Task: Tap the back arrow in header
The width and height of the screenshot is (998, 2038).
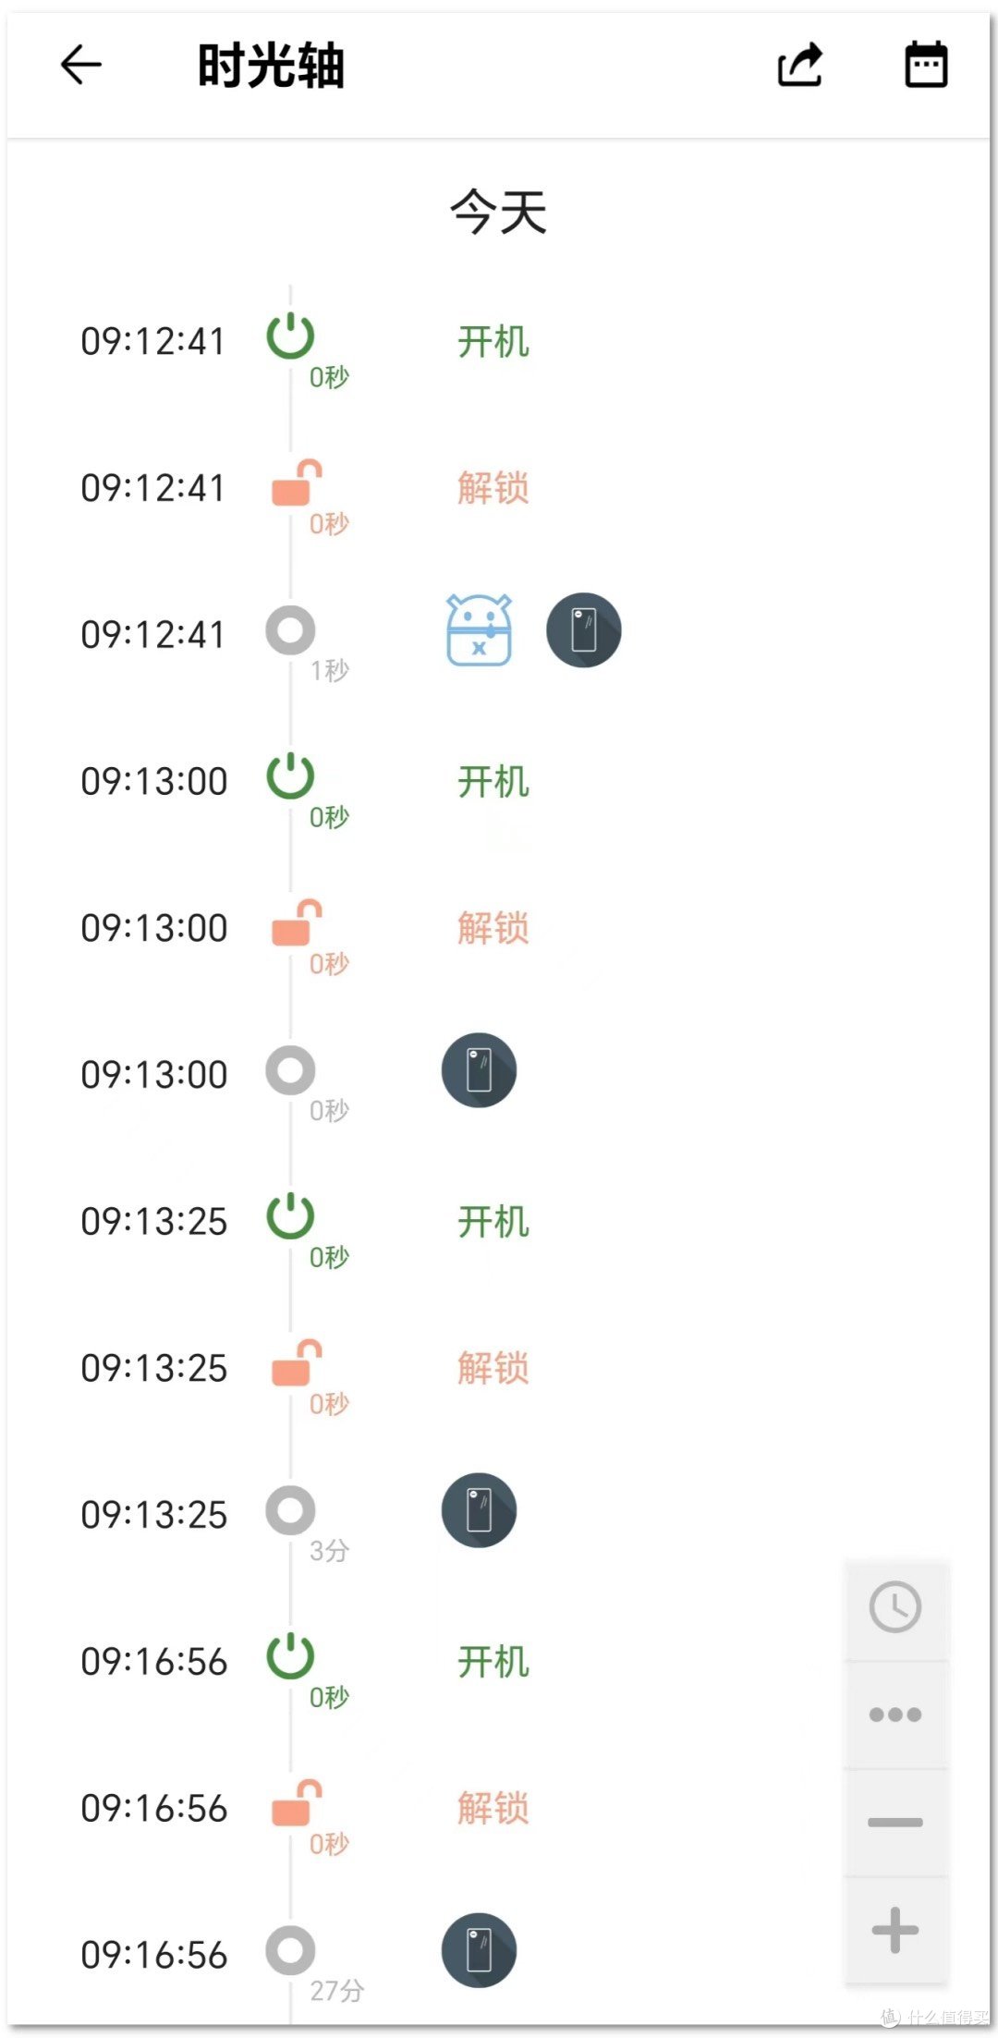Action: [x=81, y=66]
